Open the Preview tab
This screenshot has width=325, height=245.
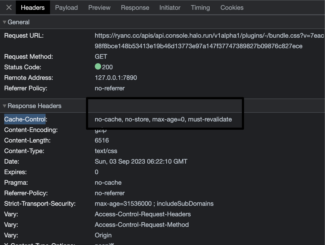pos(99,7)
